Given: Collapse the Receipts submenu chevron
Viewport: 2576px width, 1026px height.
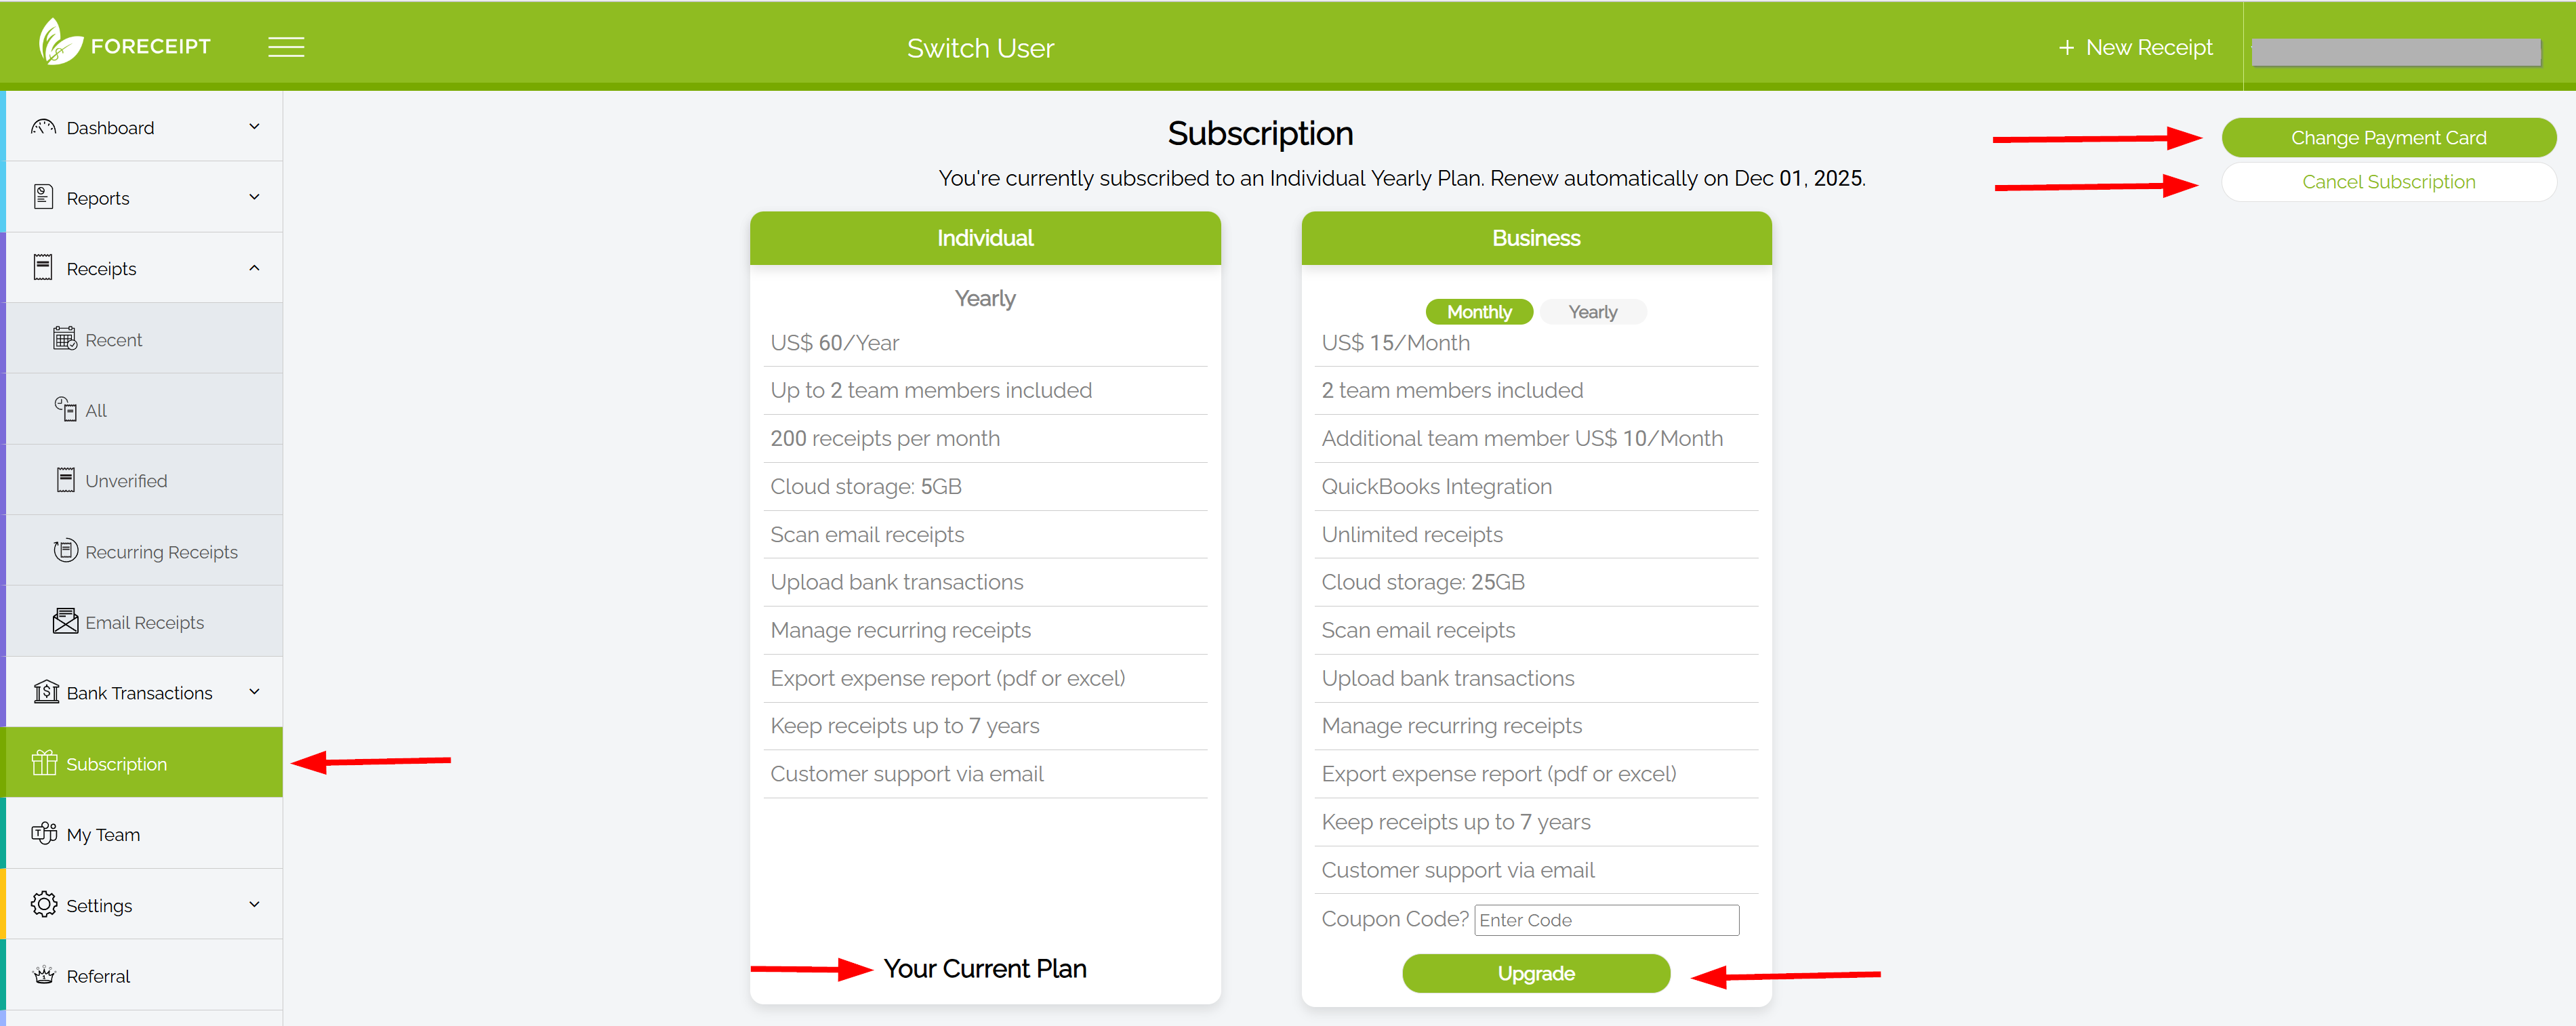Looking at the screenshot, I should (254, 268).
